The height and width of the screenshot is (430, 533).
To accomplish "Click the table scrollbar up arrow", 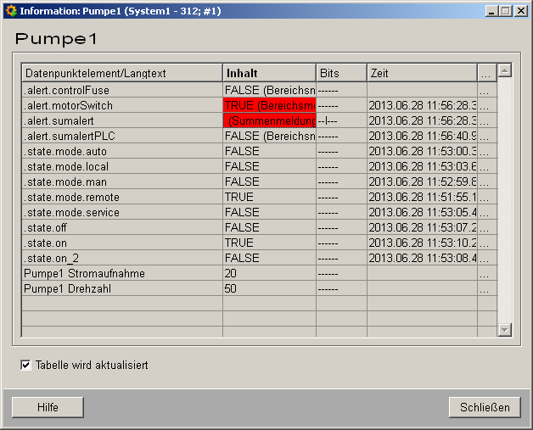I will pyautogui.click(x=505, y=70).
